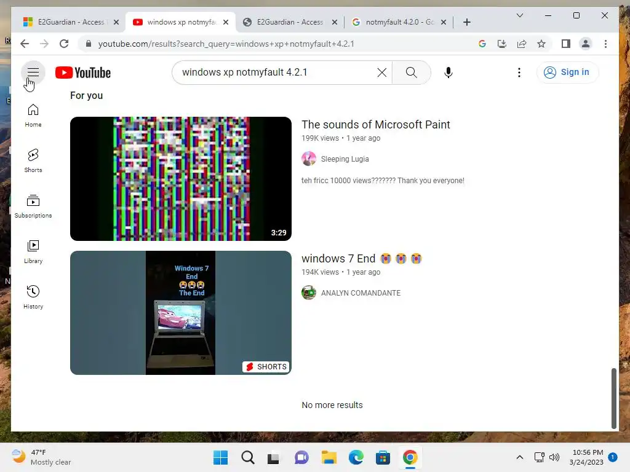
Task: Open Subscriptions from the sidebar
Action: 33,206
